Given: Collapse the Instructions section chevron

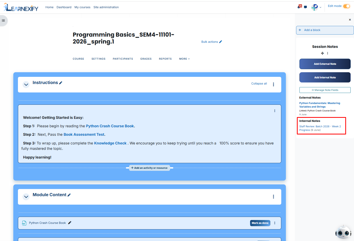Looking at the screenshot, I should tap(26, 85).
